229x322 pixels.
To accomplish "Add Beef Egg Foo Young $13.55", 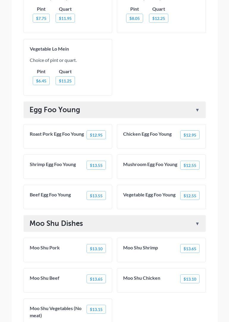I will 96,196.
